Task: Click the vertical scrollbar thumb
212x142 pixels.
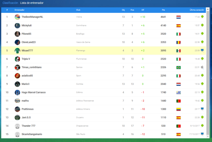Action: pos(208,73)
